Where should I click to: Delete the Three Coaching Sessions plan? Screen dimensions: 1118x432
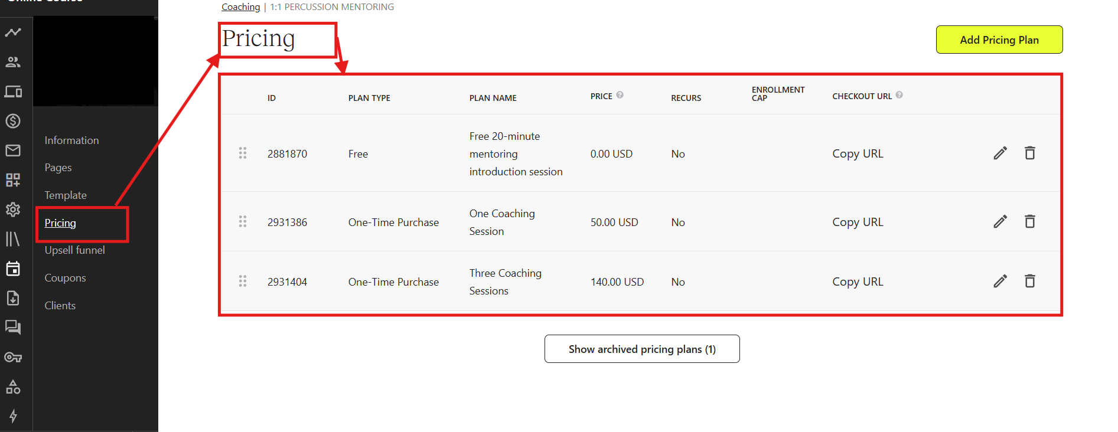pos(1030,281)
